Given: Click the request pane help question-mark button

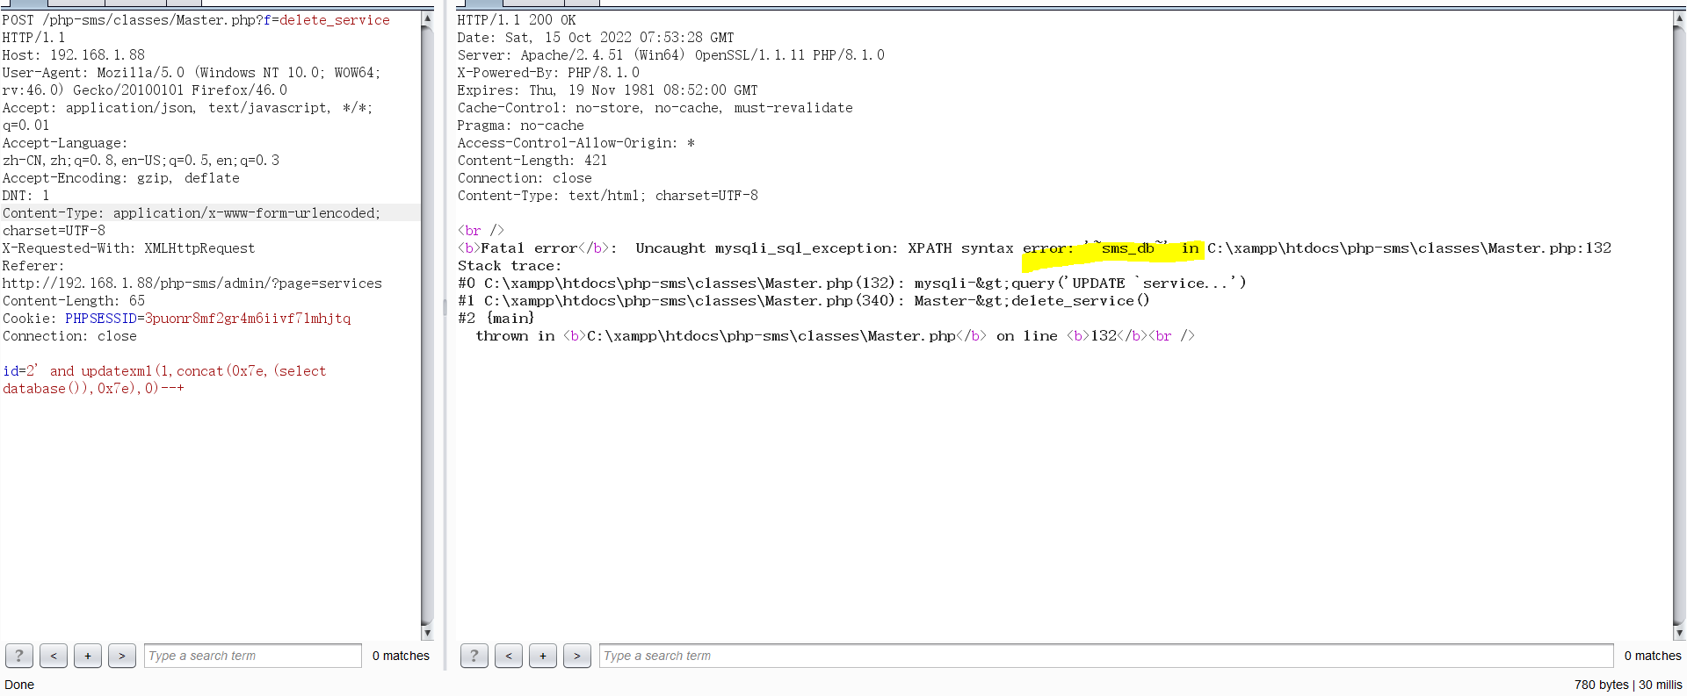Looking at the screenshot, I should pos(19,656).
